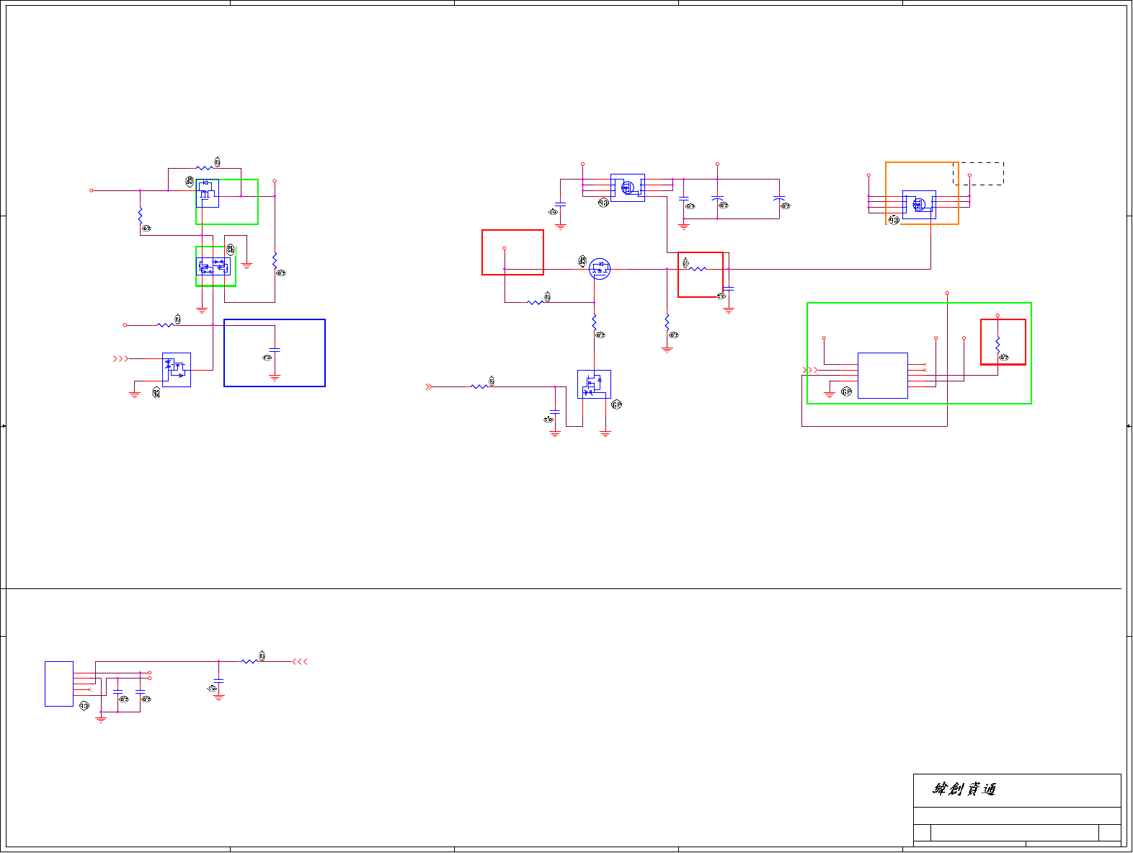The height and width of the screenshot is (853, 1133).
Task: Click the Wistron 緯創資通 logo in title block
Action: [964, 790]
